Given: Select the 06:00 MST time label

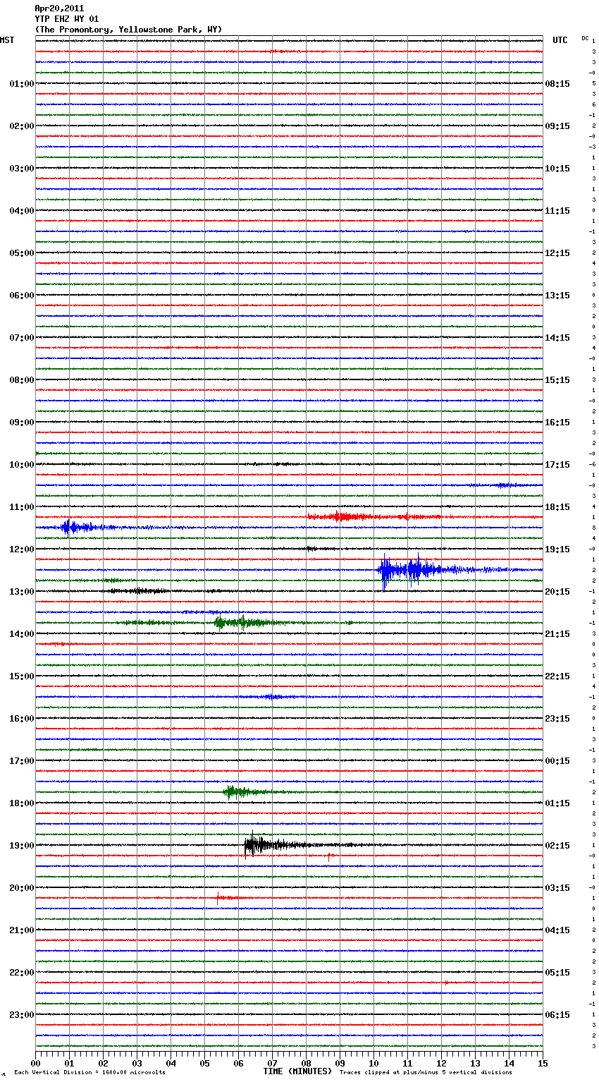Looking at the screenshot, I should 22,296.
